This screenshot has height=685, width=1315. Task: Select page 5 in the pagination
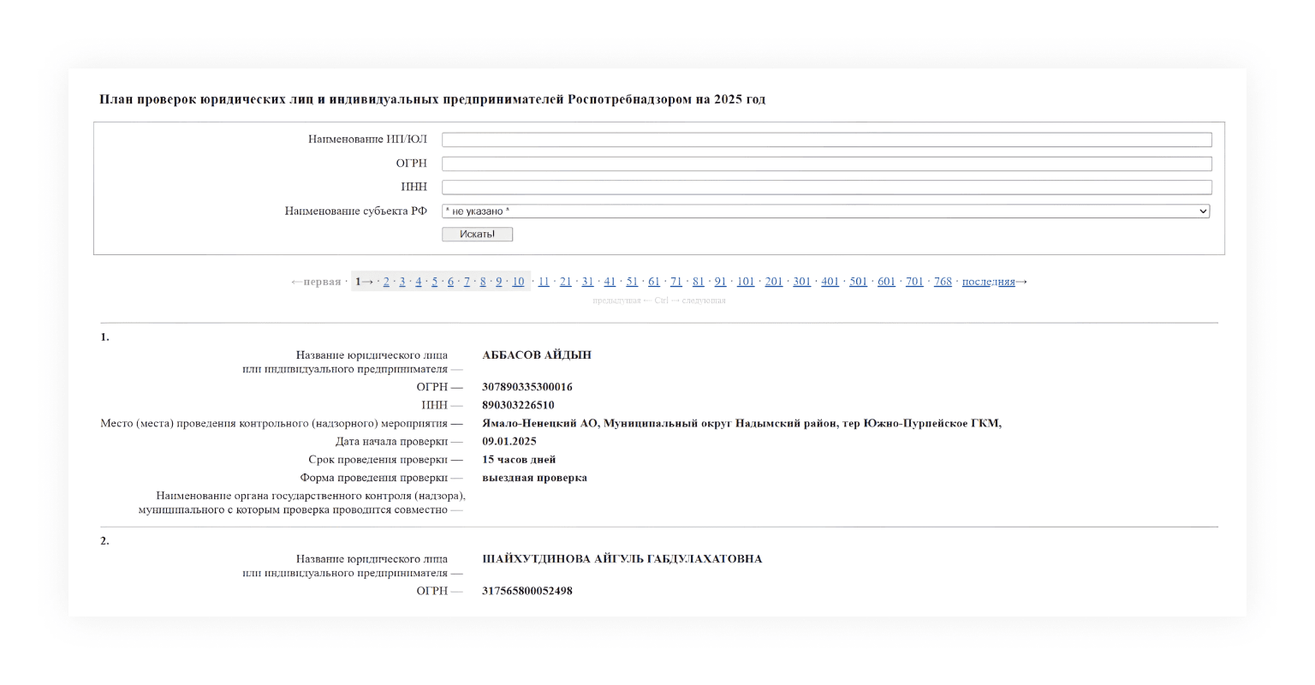point(435,282)
